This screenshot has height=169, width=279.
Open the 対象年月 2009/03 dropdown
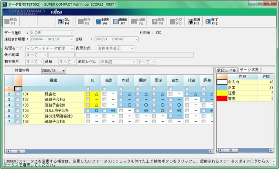tap(64, 71)
